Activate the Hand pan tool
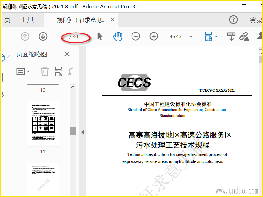Viewport: 263px width, 197px height. click(118, 36)
